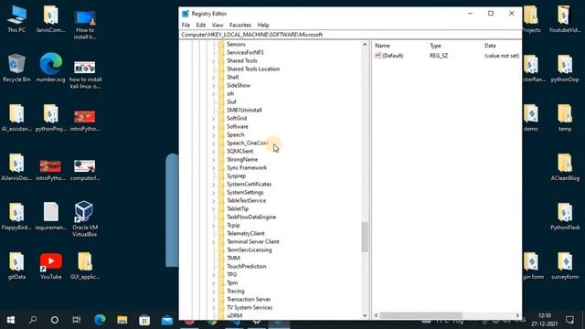This screenshot has height=329, width=585.
Task: Select the TouchPrediction key
Action: click(246, 266)
